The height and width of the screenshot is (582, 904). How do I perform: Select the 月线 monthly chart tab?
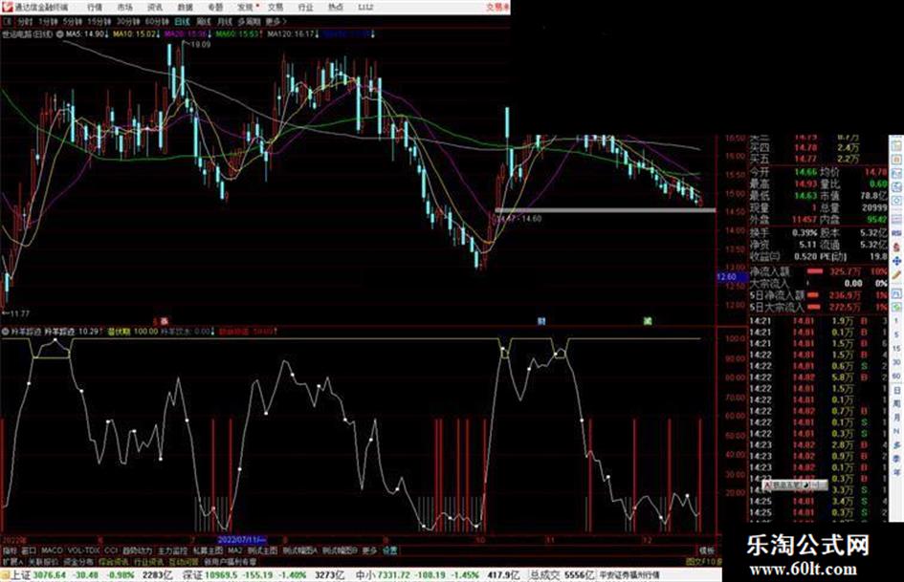(x=224, y=22)
